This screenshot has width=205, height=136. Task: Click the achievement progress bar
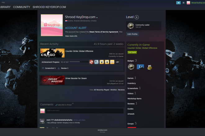[x=79, y=62]
